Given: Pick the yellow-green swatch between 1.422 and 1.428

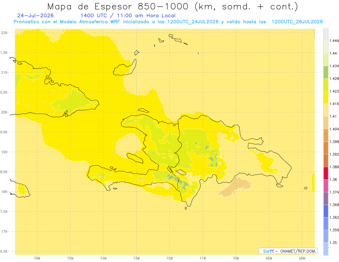Looking at the screenshot, I should pos(326,85).
